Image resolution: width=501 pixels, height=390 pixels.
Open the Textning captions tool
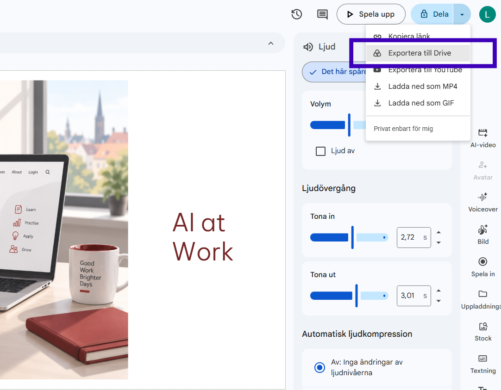click(x=483, y=364)
